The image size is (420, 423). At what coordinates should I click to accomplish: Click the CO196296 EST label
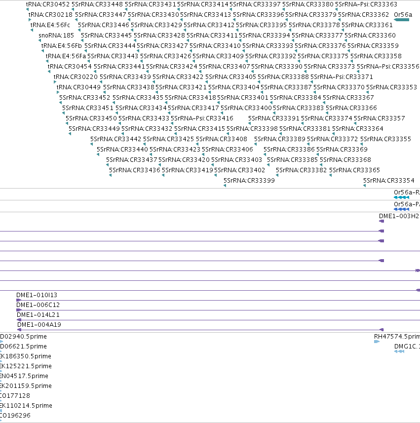(x=15, y=416)
